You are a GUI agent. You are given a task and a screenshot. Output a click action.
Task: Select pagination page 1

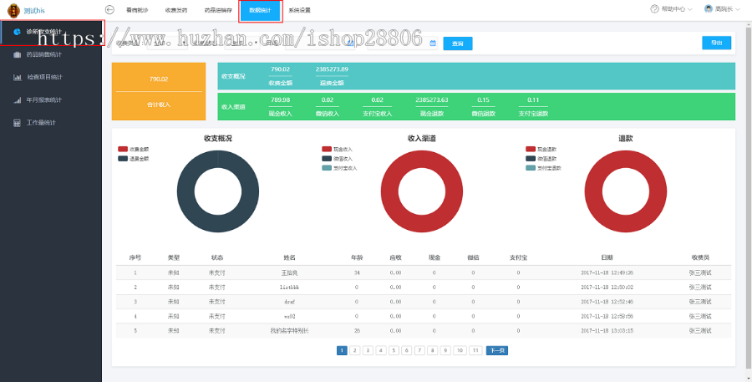coord(342,351)
